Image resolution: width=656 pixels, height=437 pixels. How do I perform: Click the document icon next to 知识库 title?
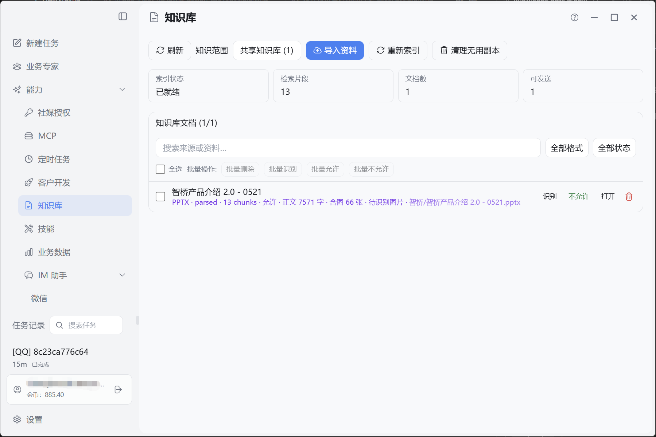(x=154, y=17)
